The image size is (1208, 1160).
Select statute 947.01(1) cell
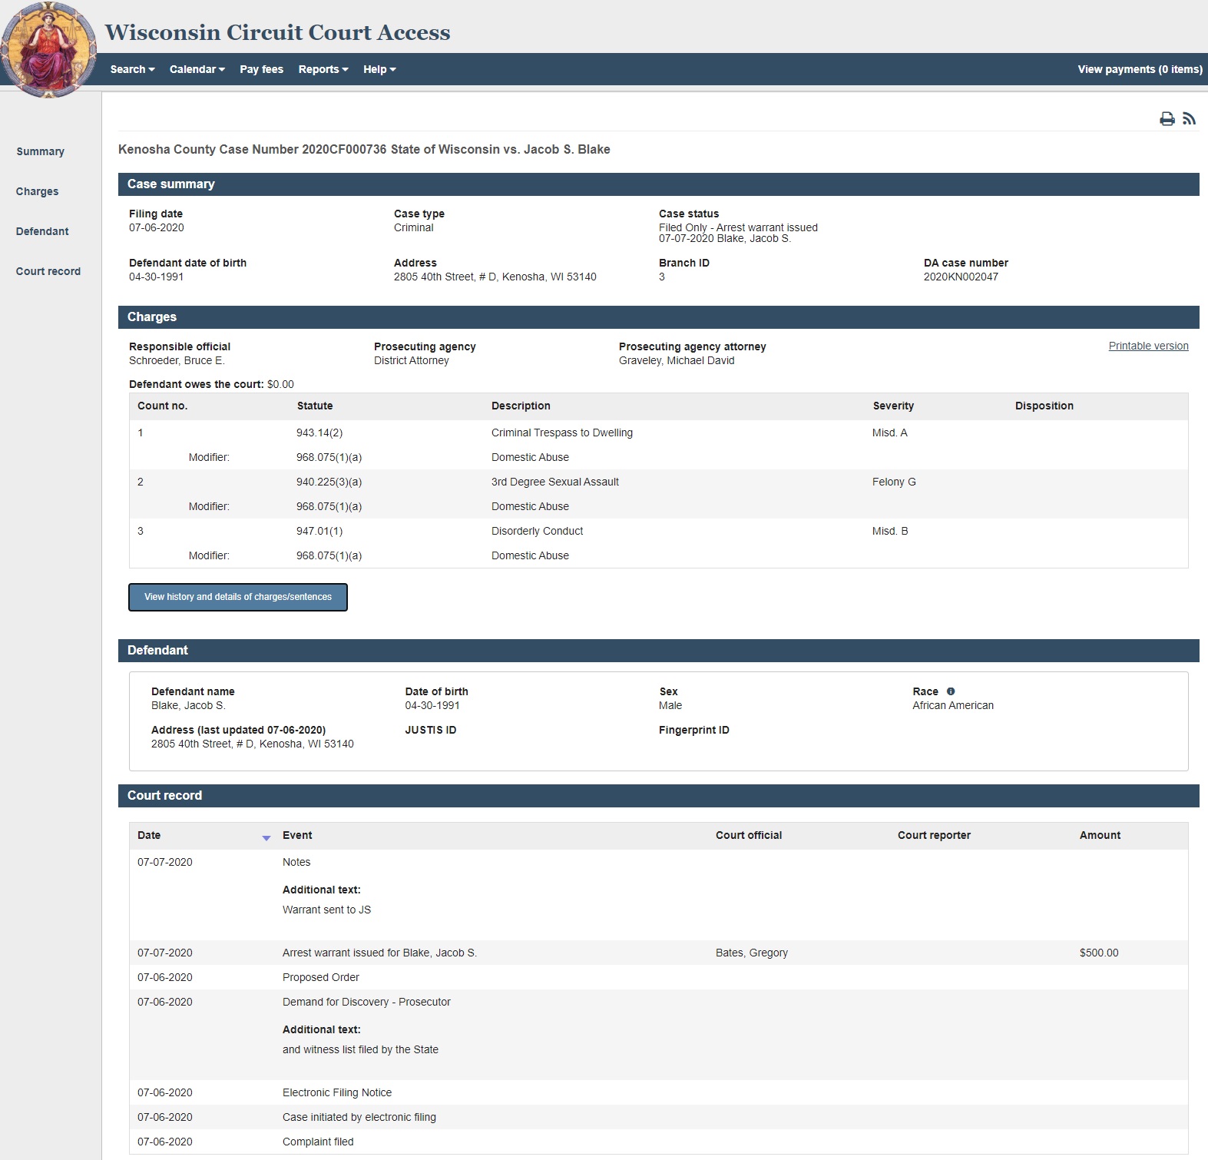point(319,531)
